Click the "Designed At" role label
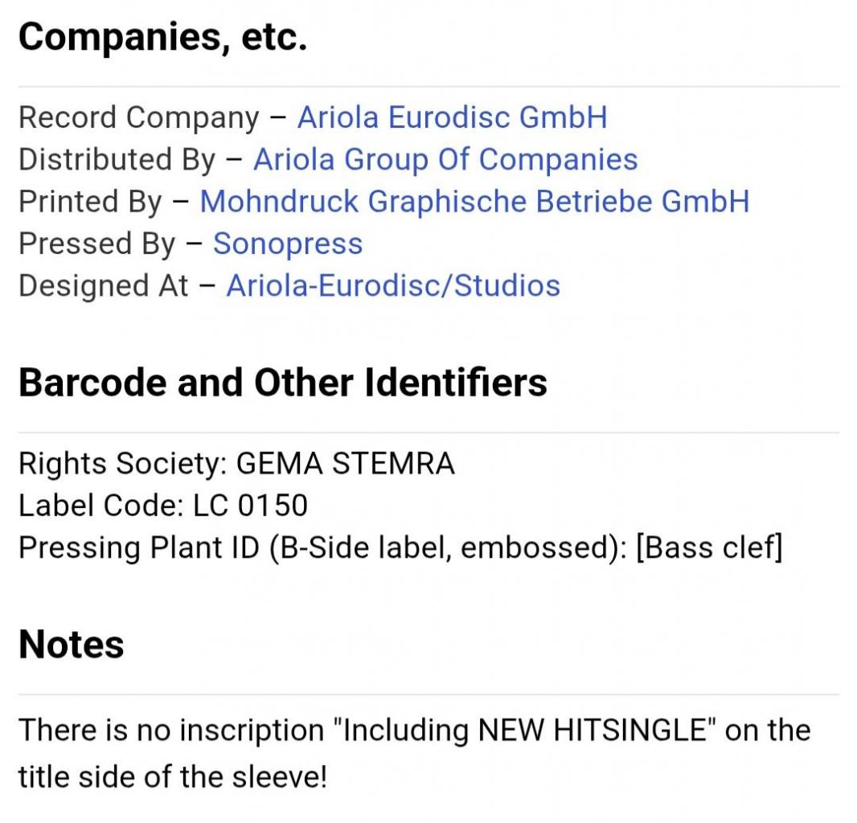This screenshot has height=823, width=857. 103,285
